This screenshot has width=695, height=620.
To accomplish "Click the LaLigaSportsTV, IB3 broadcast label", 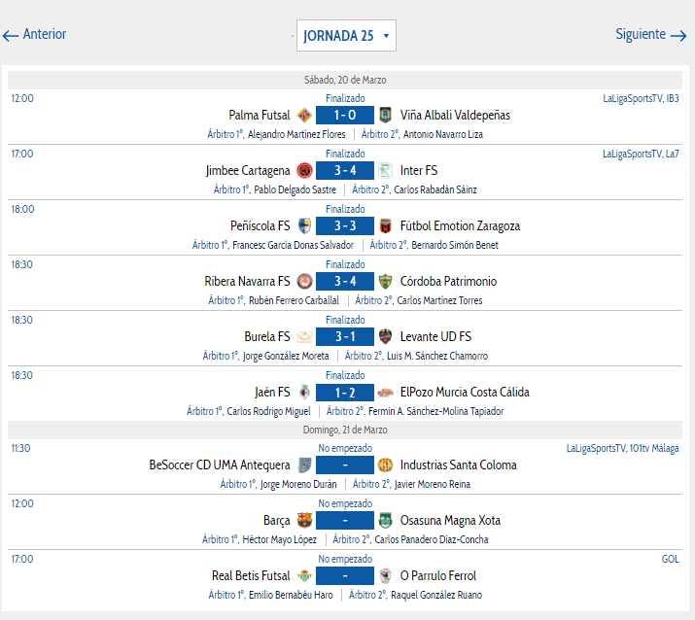I will [641, 98].
